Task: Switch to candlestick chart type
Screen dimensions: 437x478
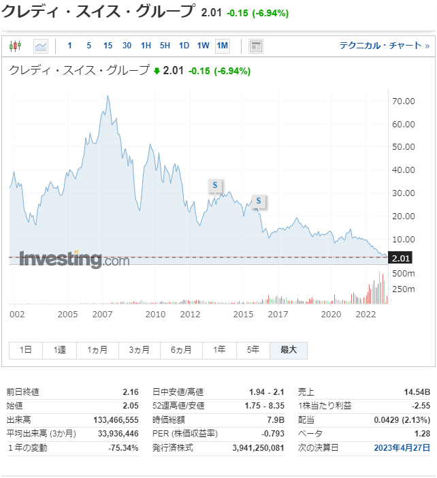Action: pos(15,46)
